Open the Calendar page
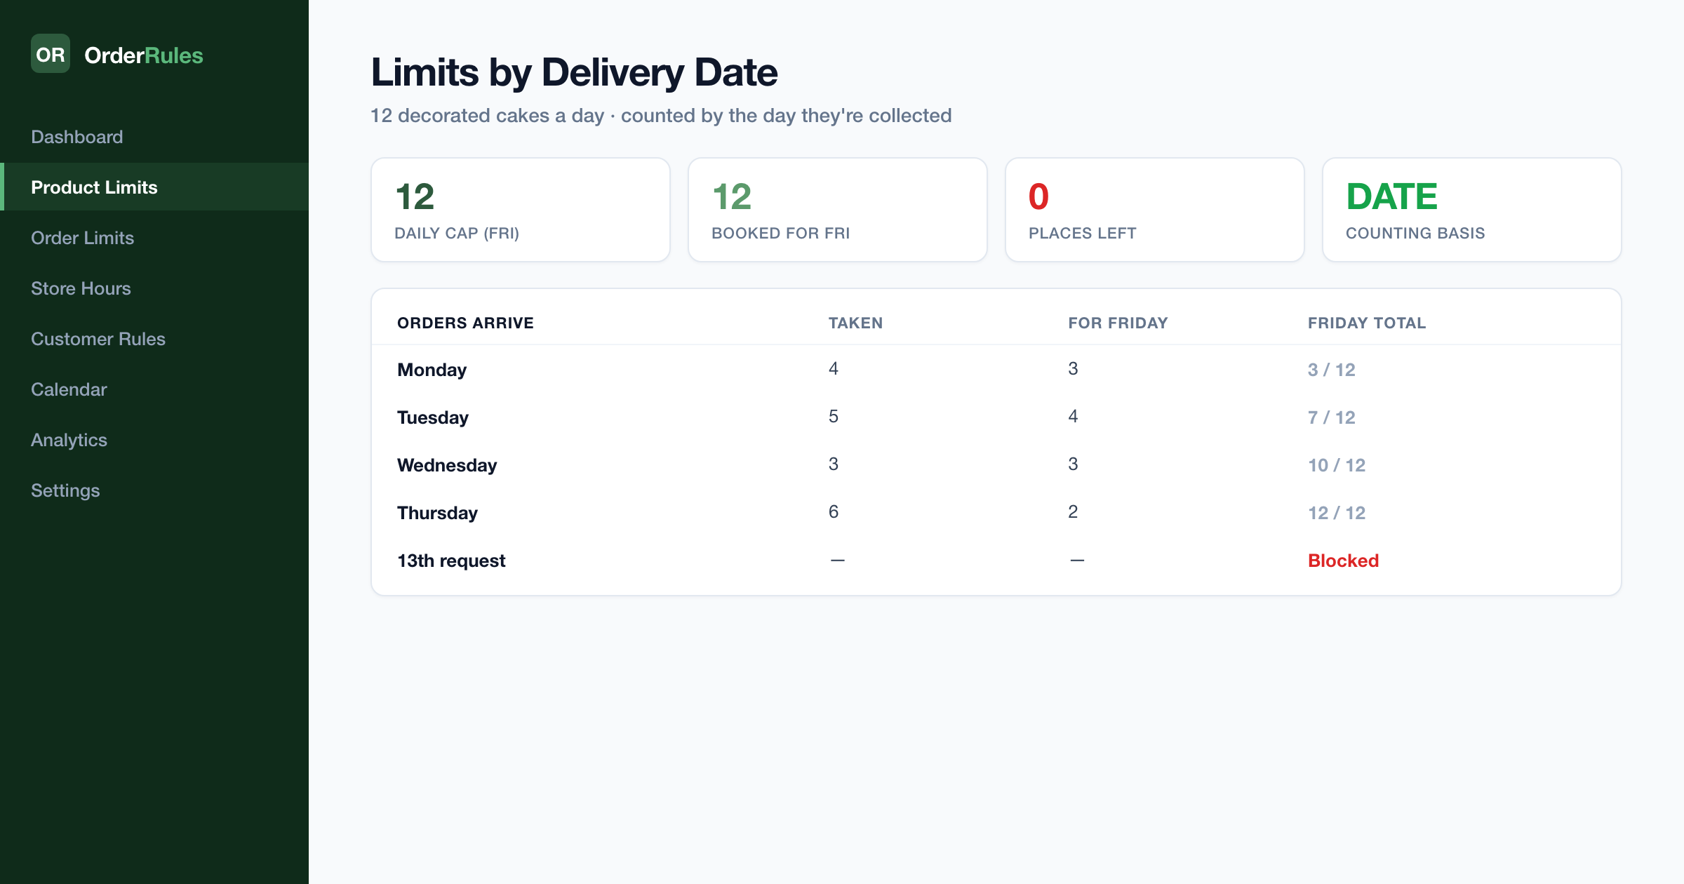The image size is (1684, 884). 154,389
